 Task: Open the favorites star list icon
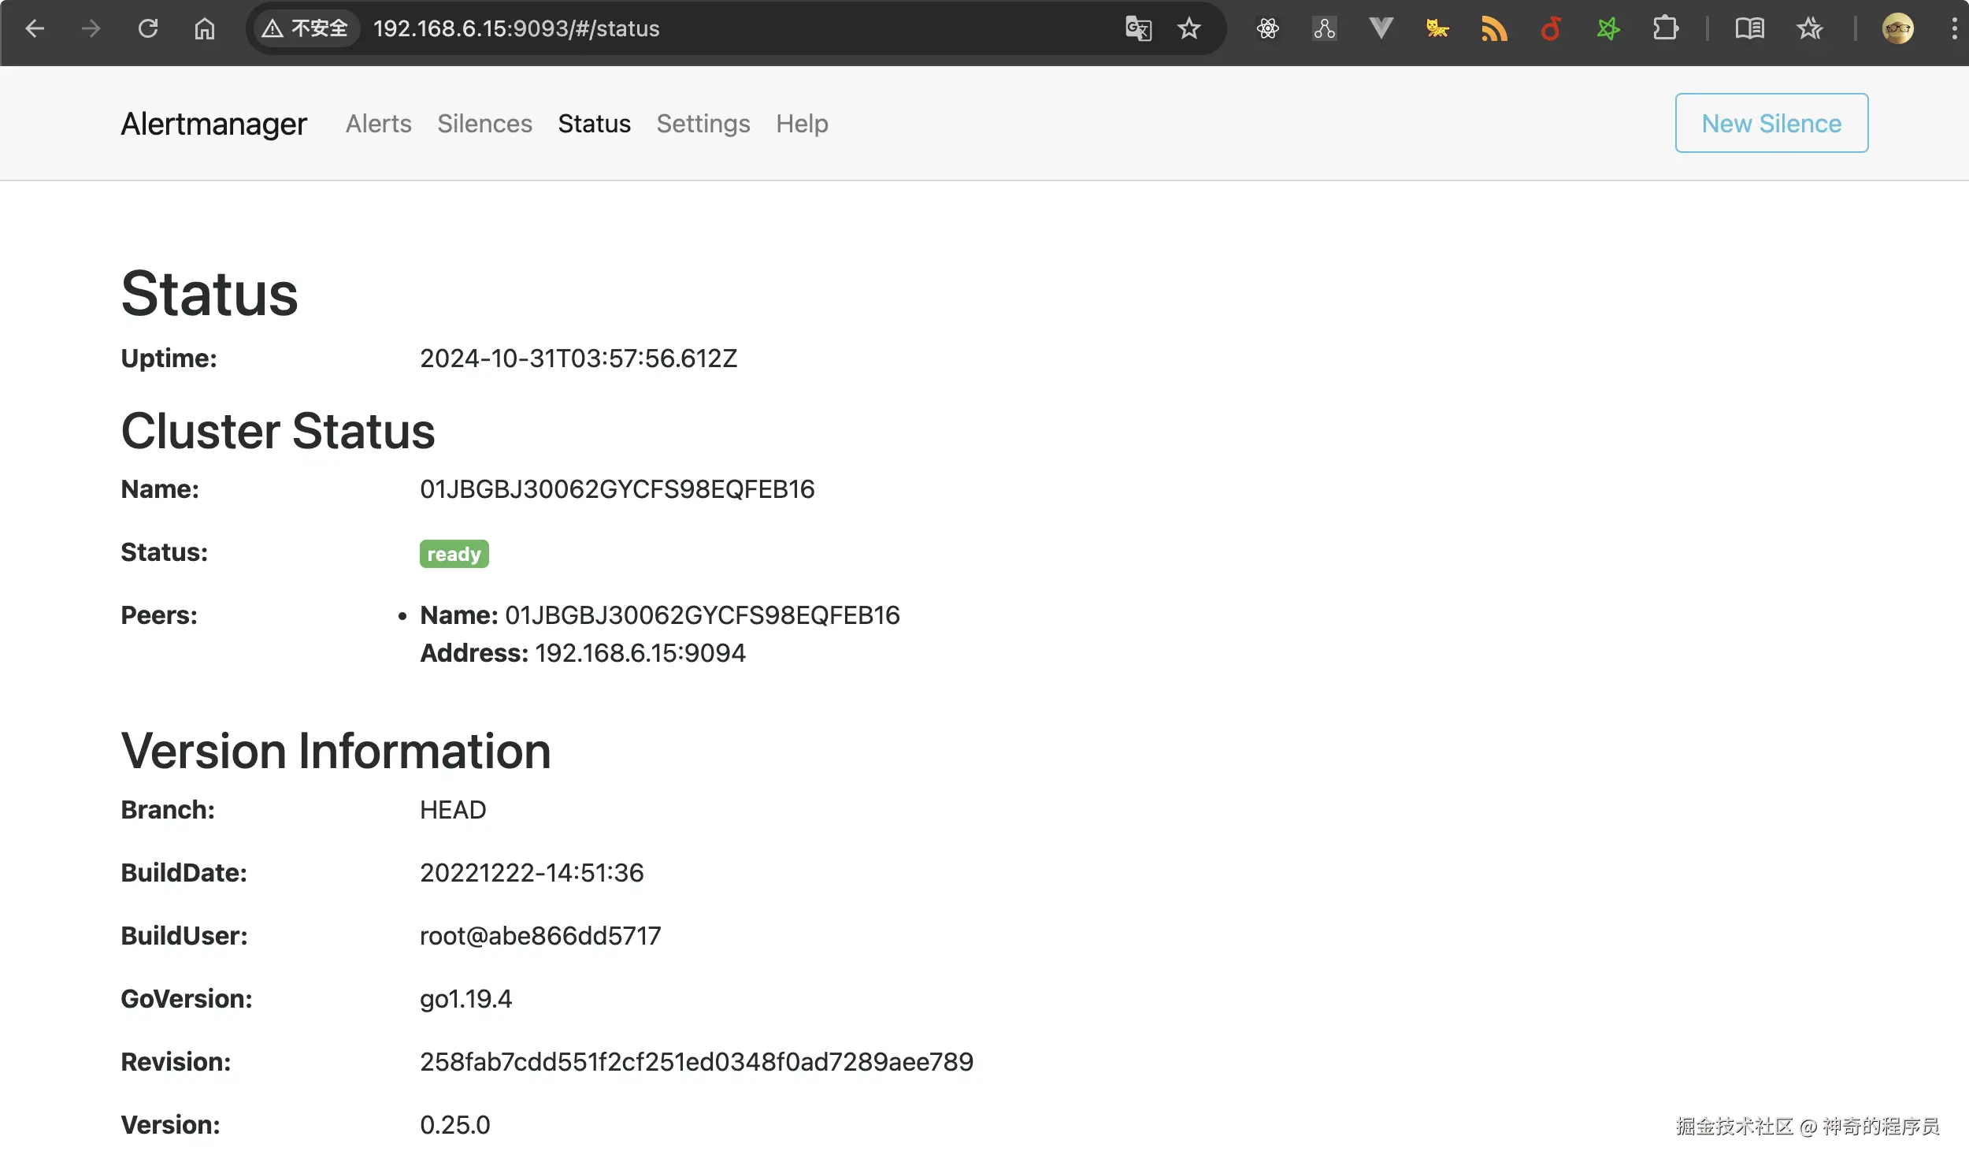pyautogui.click(x=1809, y=29)
